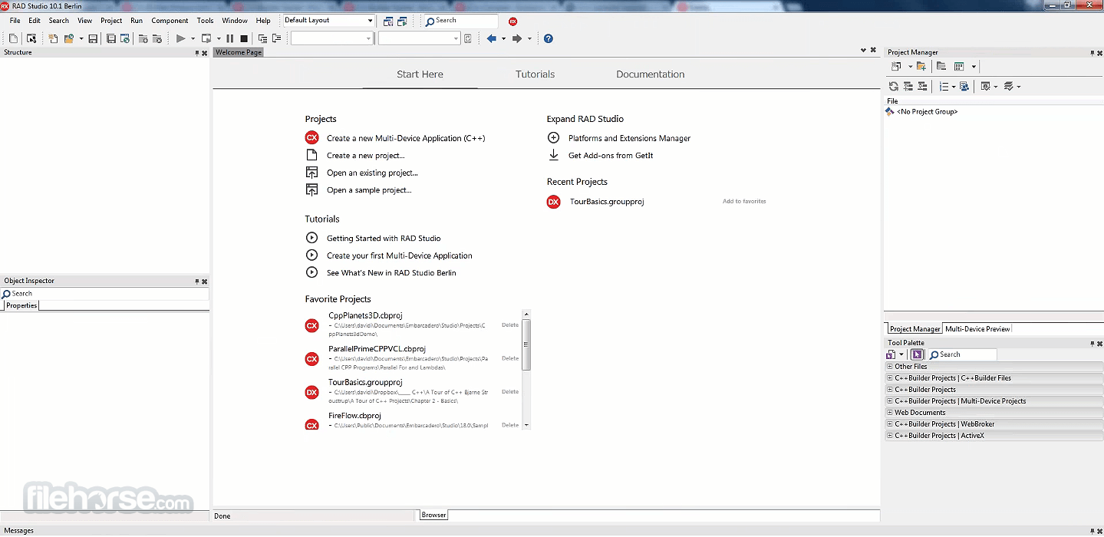
Task: Open the Default Layout dropdown
Action: [371, 21]
